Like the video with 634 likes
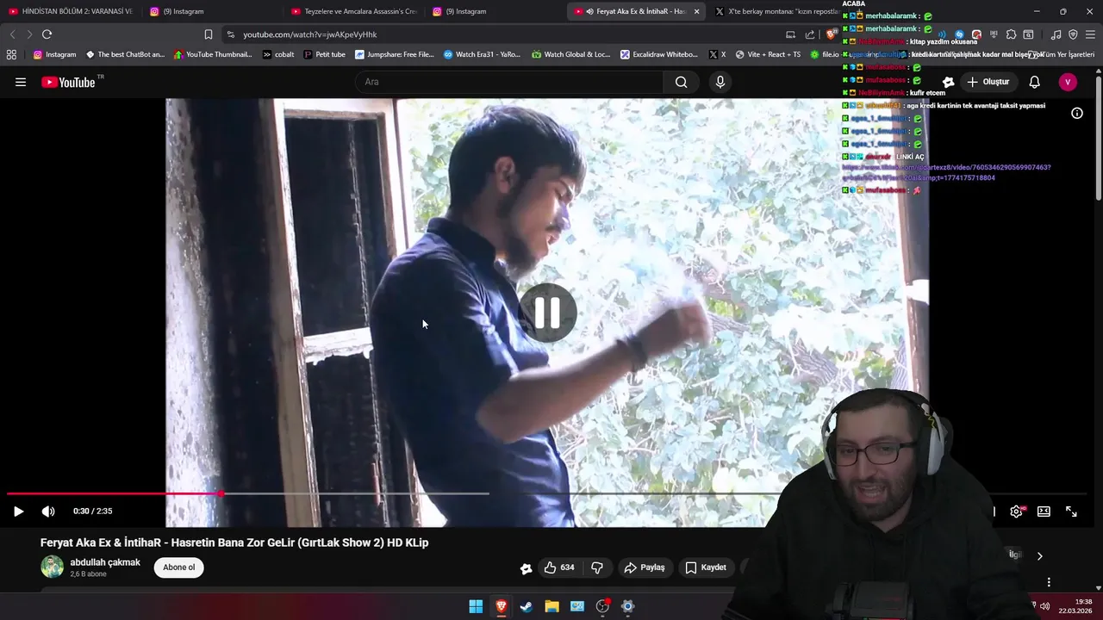The image size is (1103, 620). point(558,567)
